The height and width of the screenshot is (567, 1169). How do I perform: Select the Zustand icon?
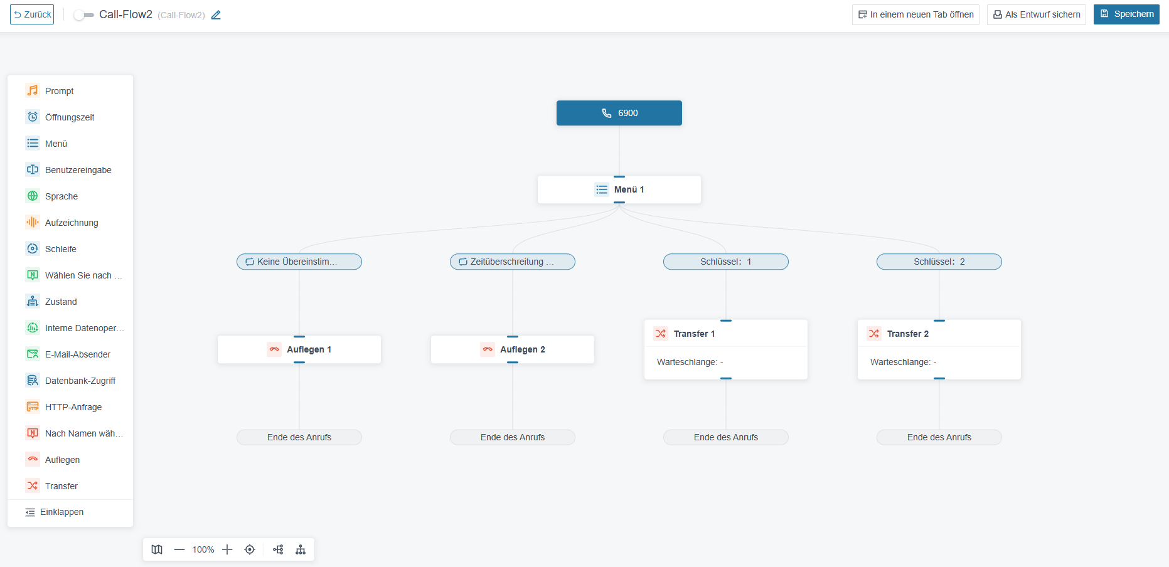[x=33, y=301]
